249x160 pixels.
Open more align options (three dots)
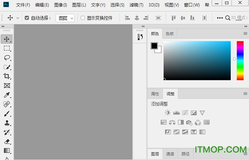(x=220, y=18)
